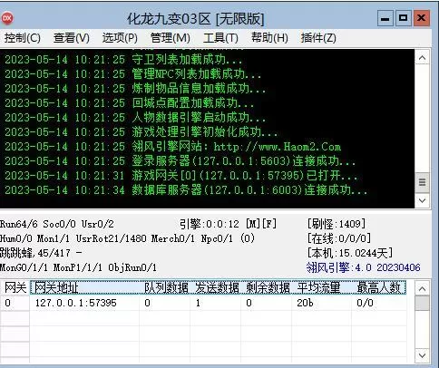This screenshot has height=368, width=439.
Task: Click the MonG0/1/1 MonP1/1/1 ObjRun0/1 status line
Action: coord(78,267)
